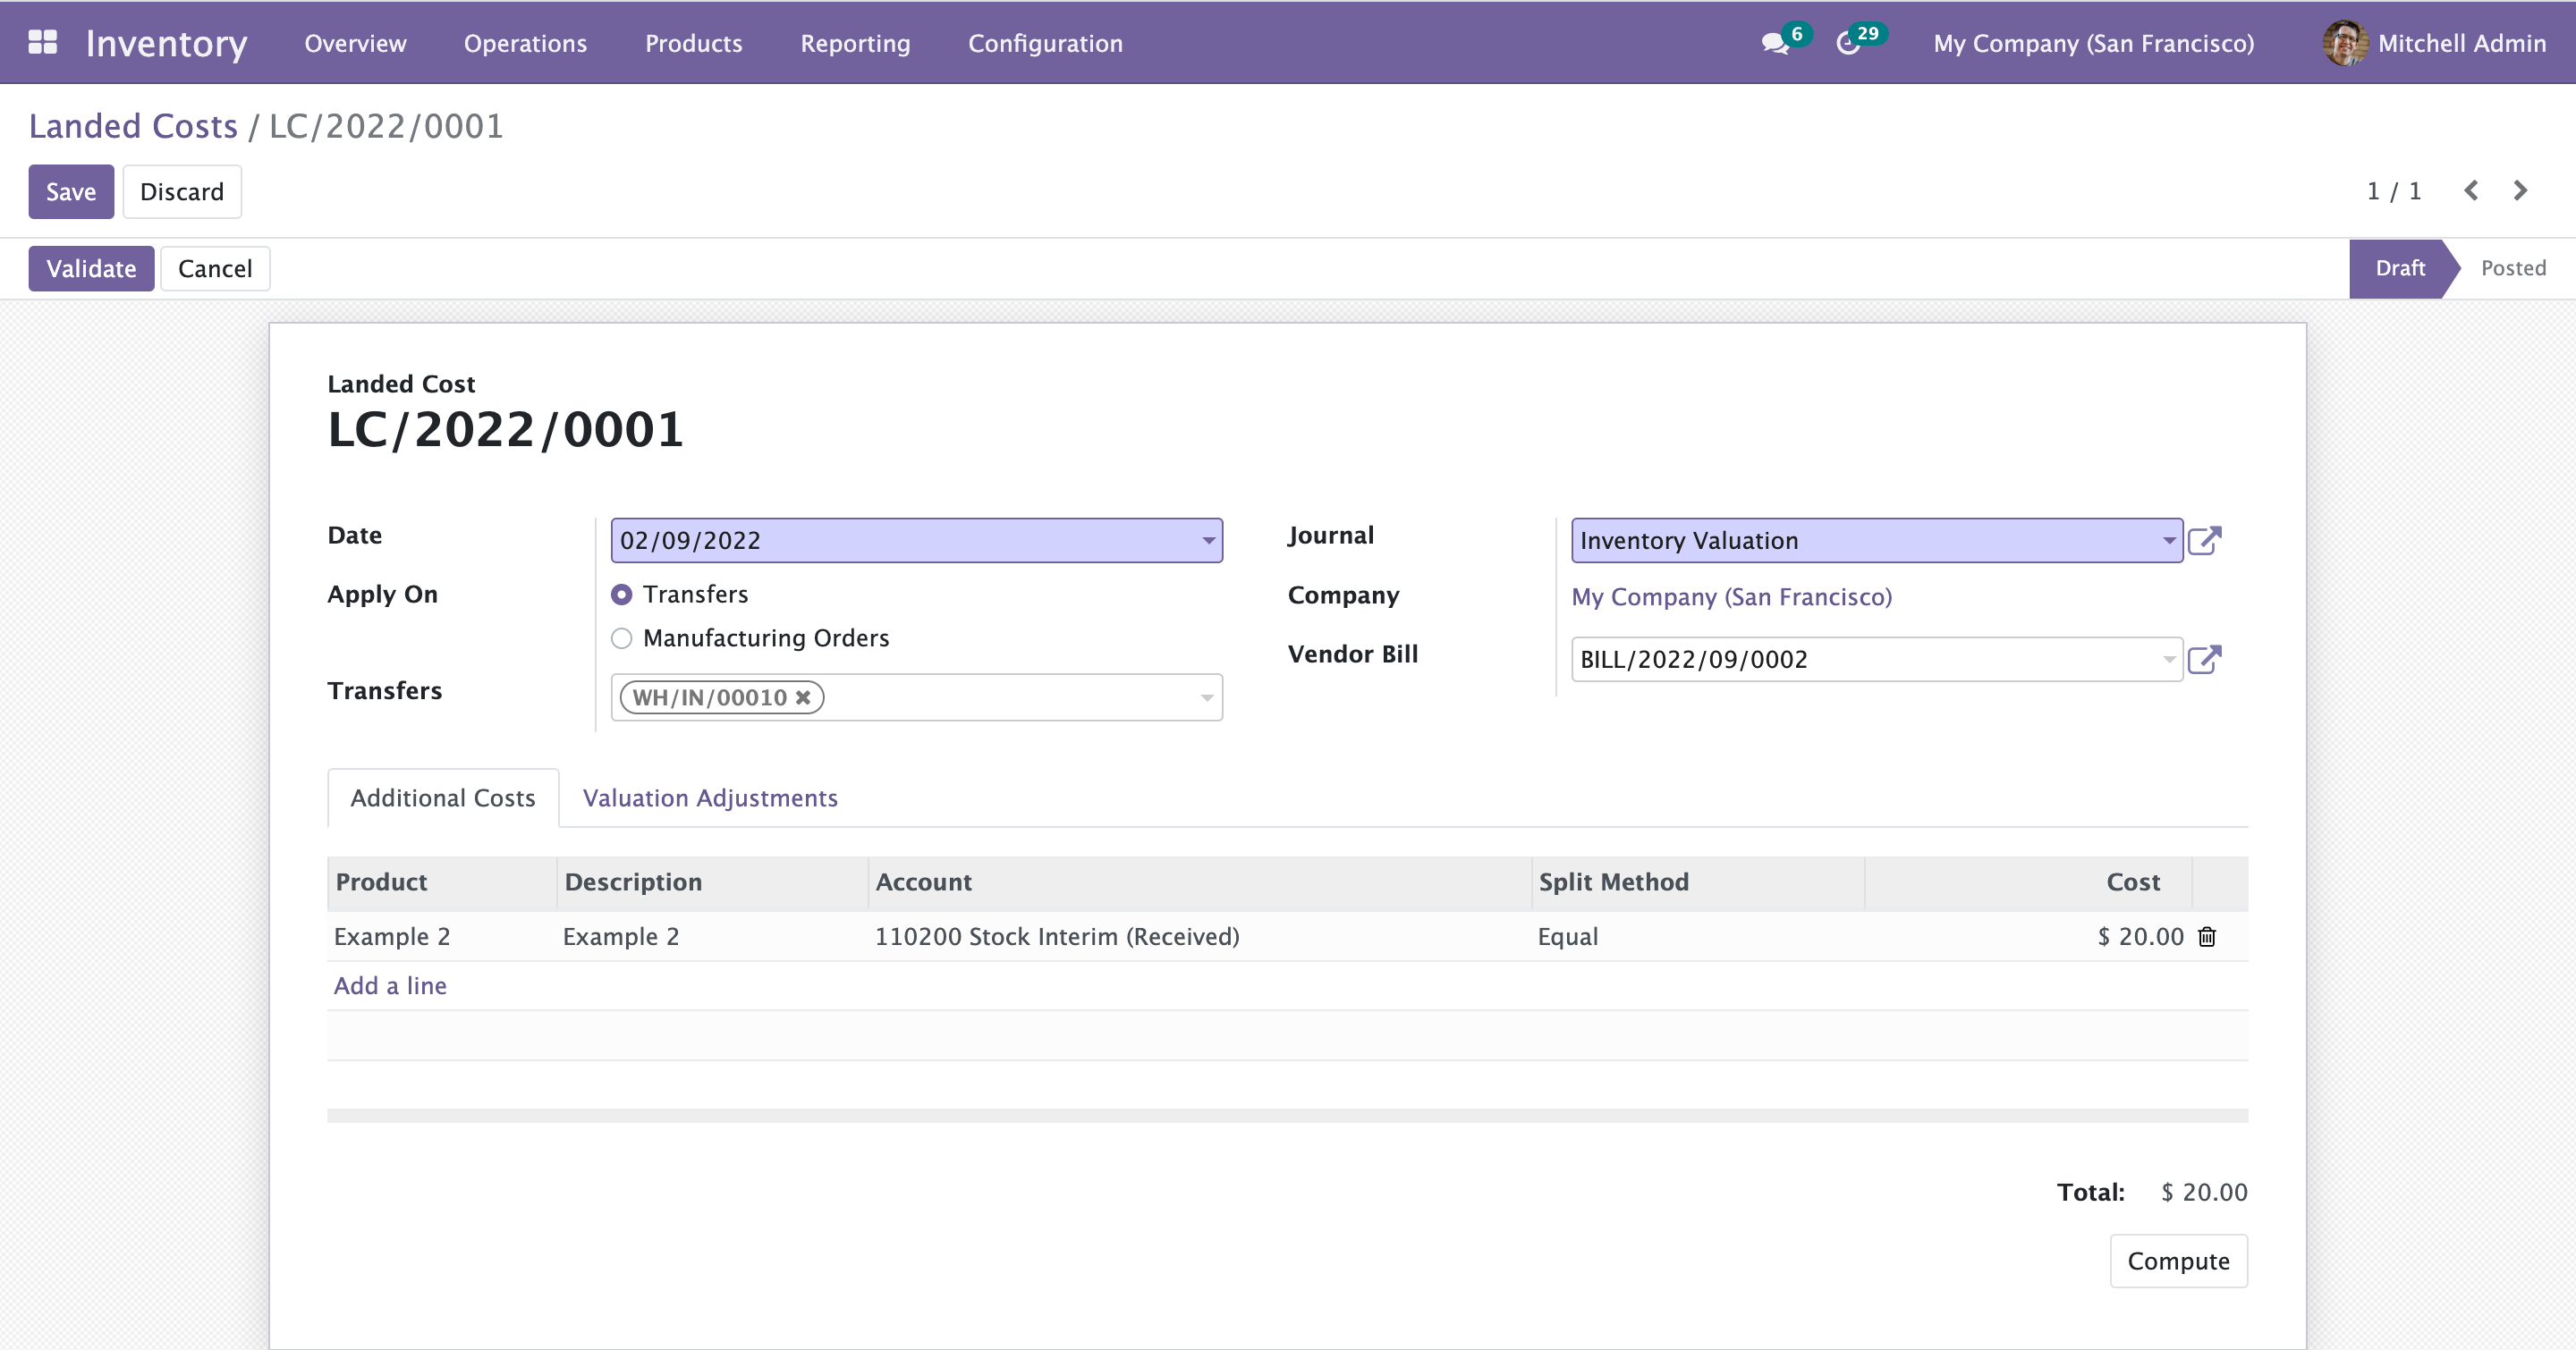The width and height of the screenshot is (2576, 1350).
Task: Open the conversations chat icon
Action: point(1774,43)
